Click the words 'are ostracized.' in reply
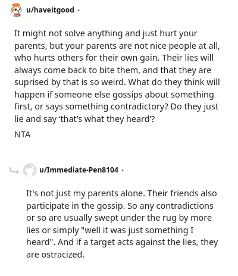The width and height of the screenshot is (238, 276). click(55, 255)
